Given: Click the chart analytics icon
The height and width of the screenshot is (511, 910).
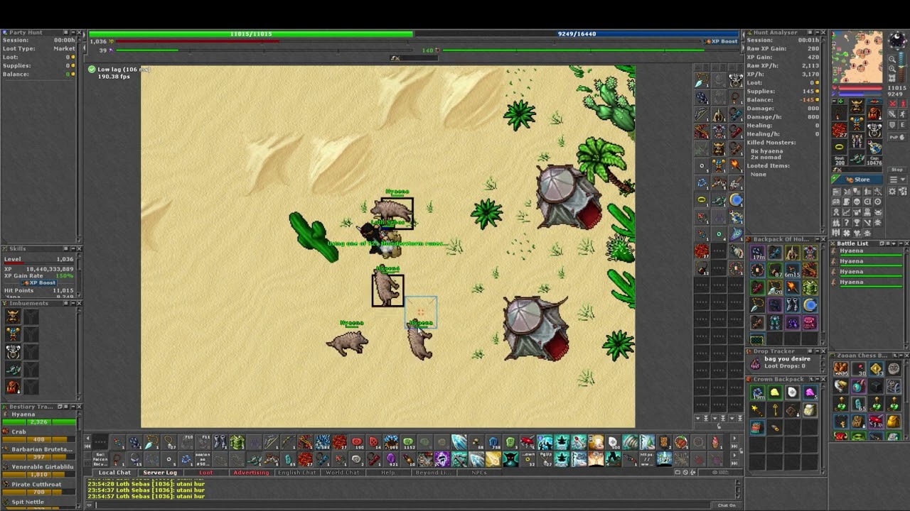Looking at the screenshot, I should (x=847, y=212).
